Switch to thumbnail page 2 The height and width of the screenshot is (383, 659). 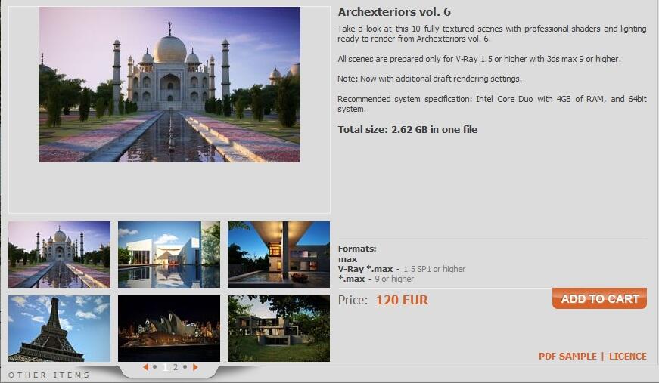pyautogui.click(x=176, y=367)
